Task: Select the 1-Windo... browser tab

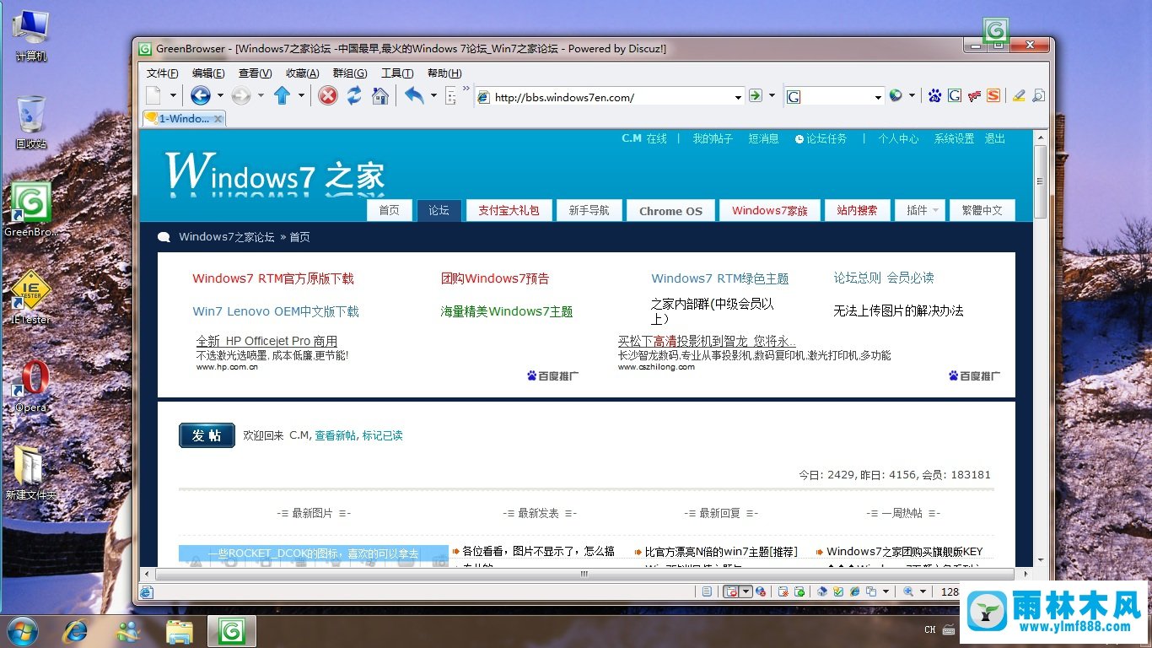Action: [x=183, y=119]
